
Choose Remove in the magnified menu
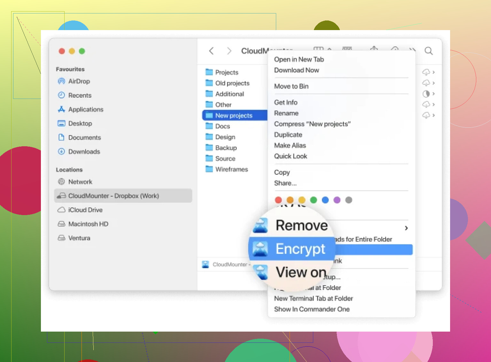pos(301,225)
